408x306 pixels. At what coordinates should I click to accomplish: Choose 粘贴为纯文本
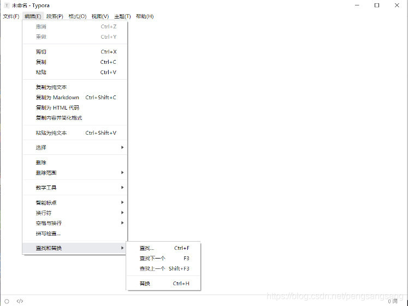pos(75,133)
